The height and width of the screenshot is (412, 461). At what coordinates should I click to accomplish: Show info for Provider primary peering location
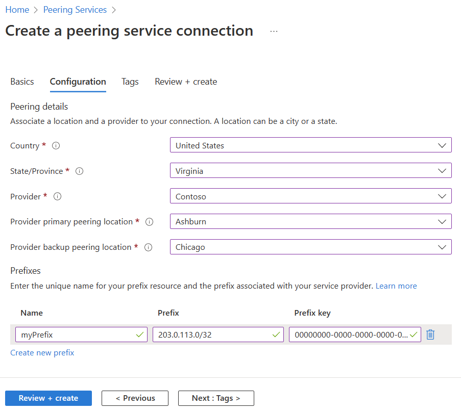pos(150,222)
